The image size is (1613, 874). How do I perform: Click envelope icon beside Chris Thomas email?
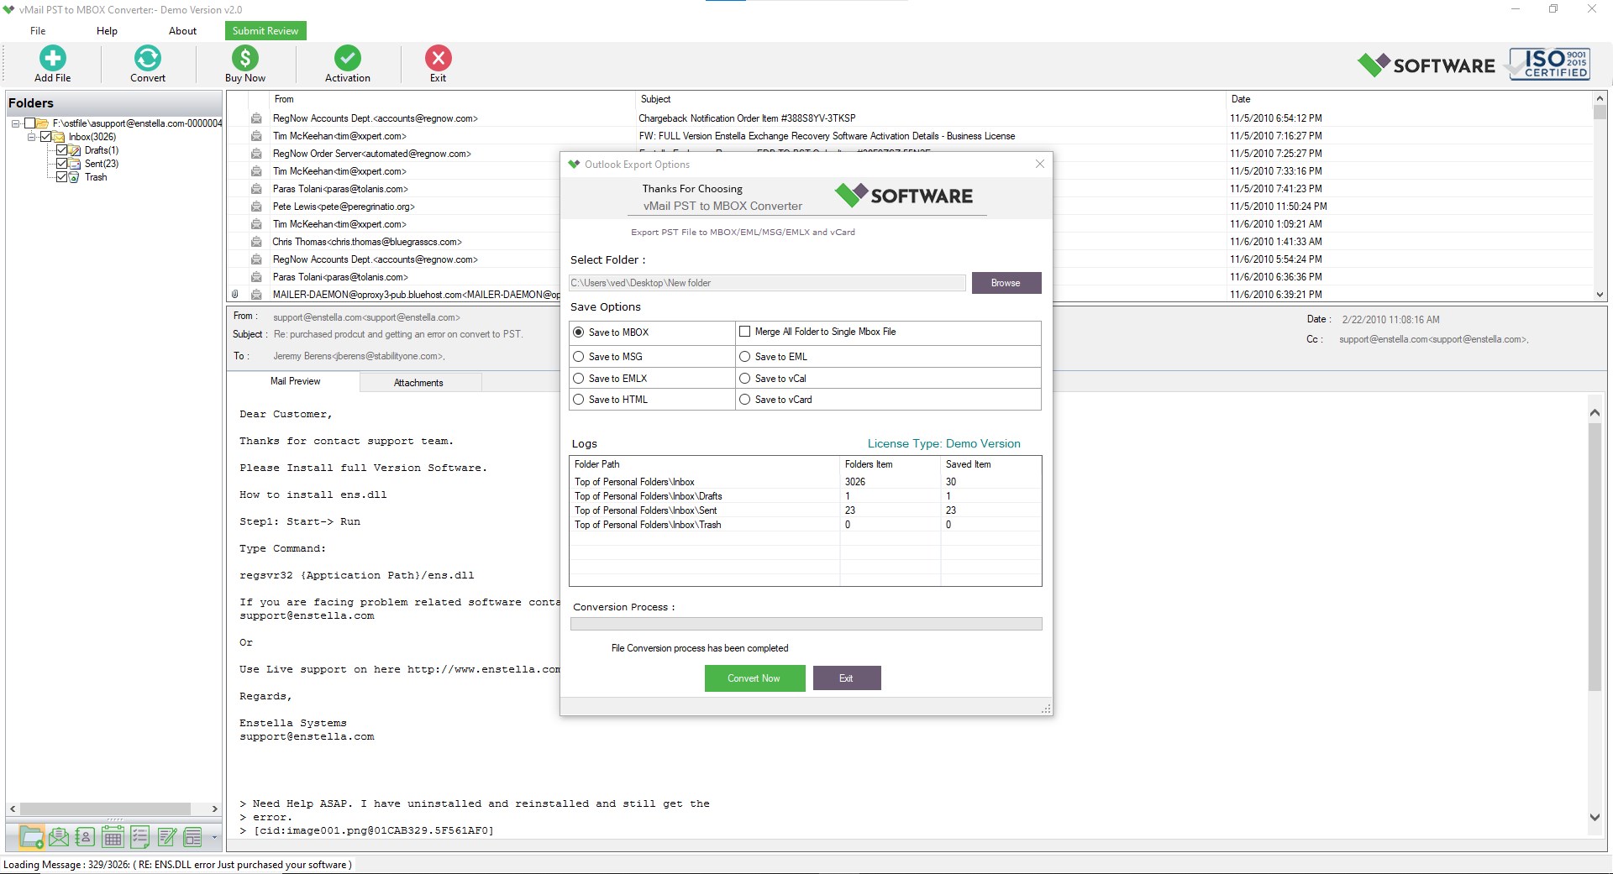[256, 242]
